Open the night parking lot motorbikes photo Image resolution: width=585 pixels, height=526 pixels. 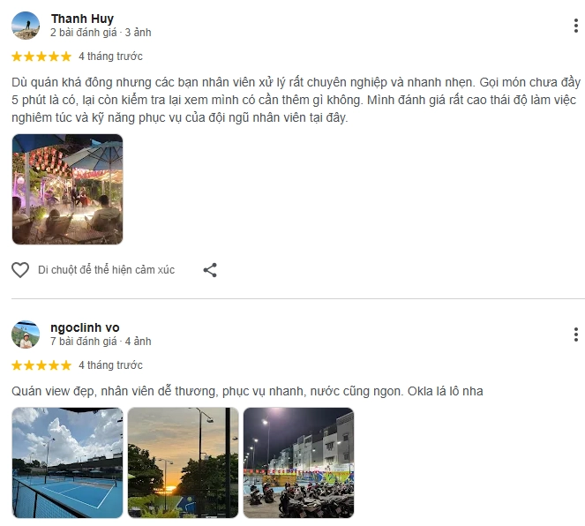tap(298, 462)
